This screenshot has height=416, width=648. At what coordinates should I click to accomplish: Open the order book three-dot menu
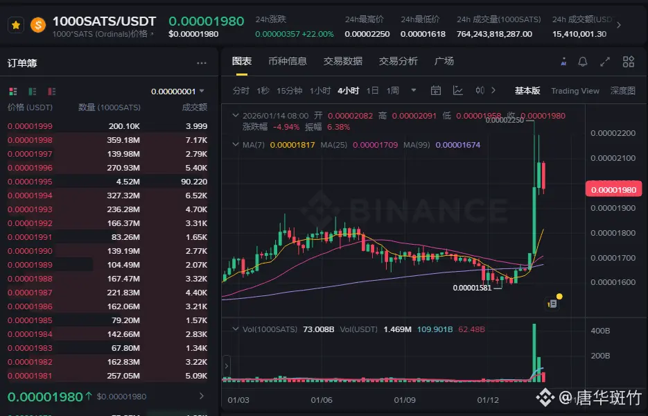click(202, 63)
